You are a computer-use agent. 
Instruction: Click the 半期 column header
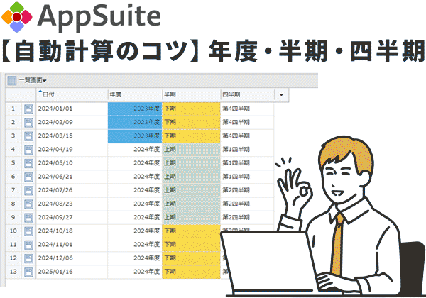click(191, 94)
